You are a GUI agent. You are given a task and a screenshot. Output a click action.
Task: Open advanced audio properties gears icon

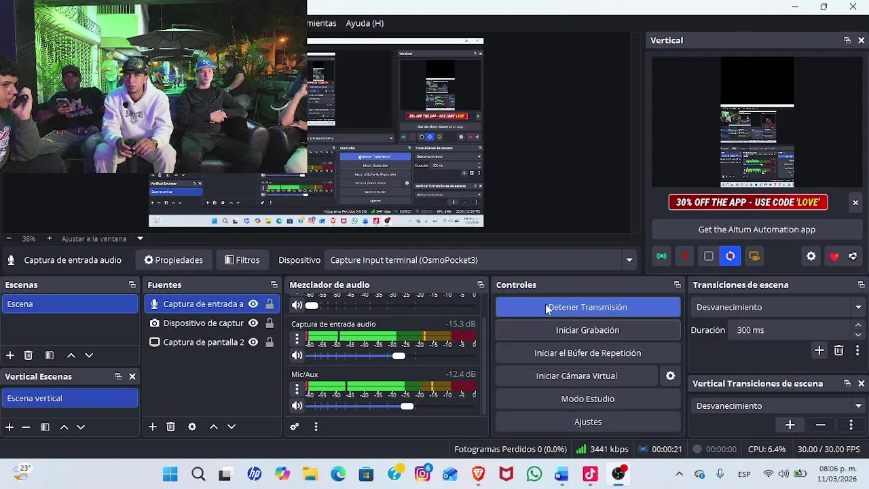pyautogui.click(x=295, y=427)
